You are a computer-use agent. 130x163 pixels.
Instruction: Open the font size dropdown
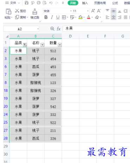[x=88, y=11]
